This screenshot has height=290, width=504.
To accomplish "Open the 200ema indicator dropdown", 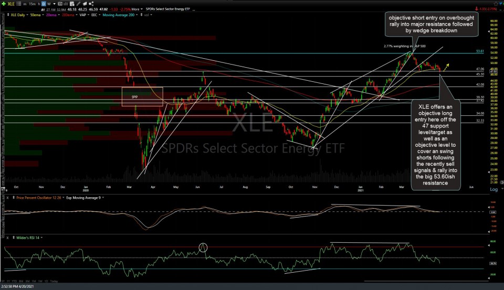I will pyautogui.click(x=76, y=15).
